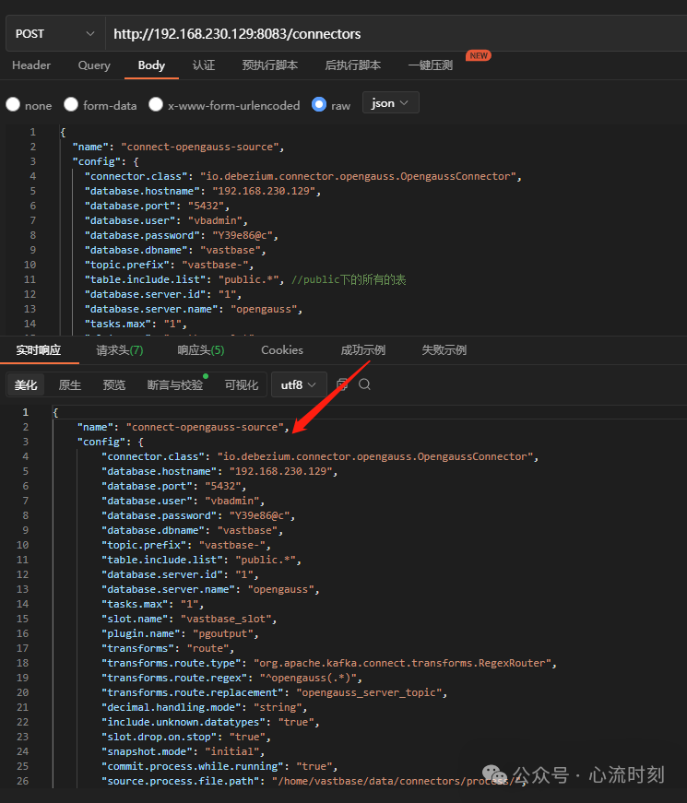Screen dimensions: 687x803
Task: Select x-www-form-urlencoded radio option
Action: click(156, 104)
